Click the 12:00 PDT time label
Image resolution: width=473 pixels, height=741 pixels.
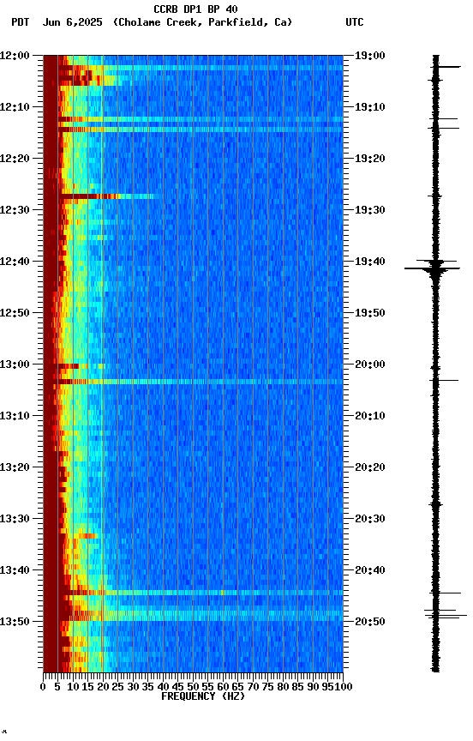pyautogui.click(x=15, y=56)
